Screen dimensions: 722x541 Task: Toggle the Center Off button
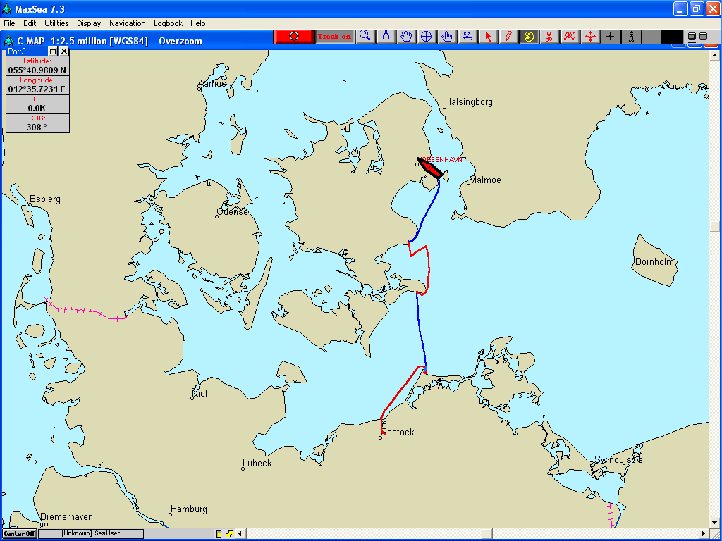pyautogui.click(x=20, y=534)
